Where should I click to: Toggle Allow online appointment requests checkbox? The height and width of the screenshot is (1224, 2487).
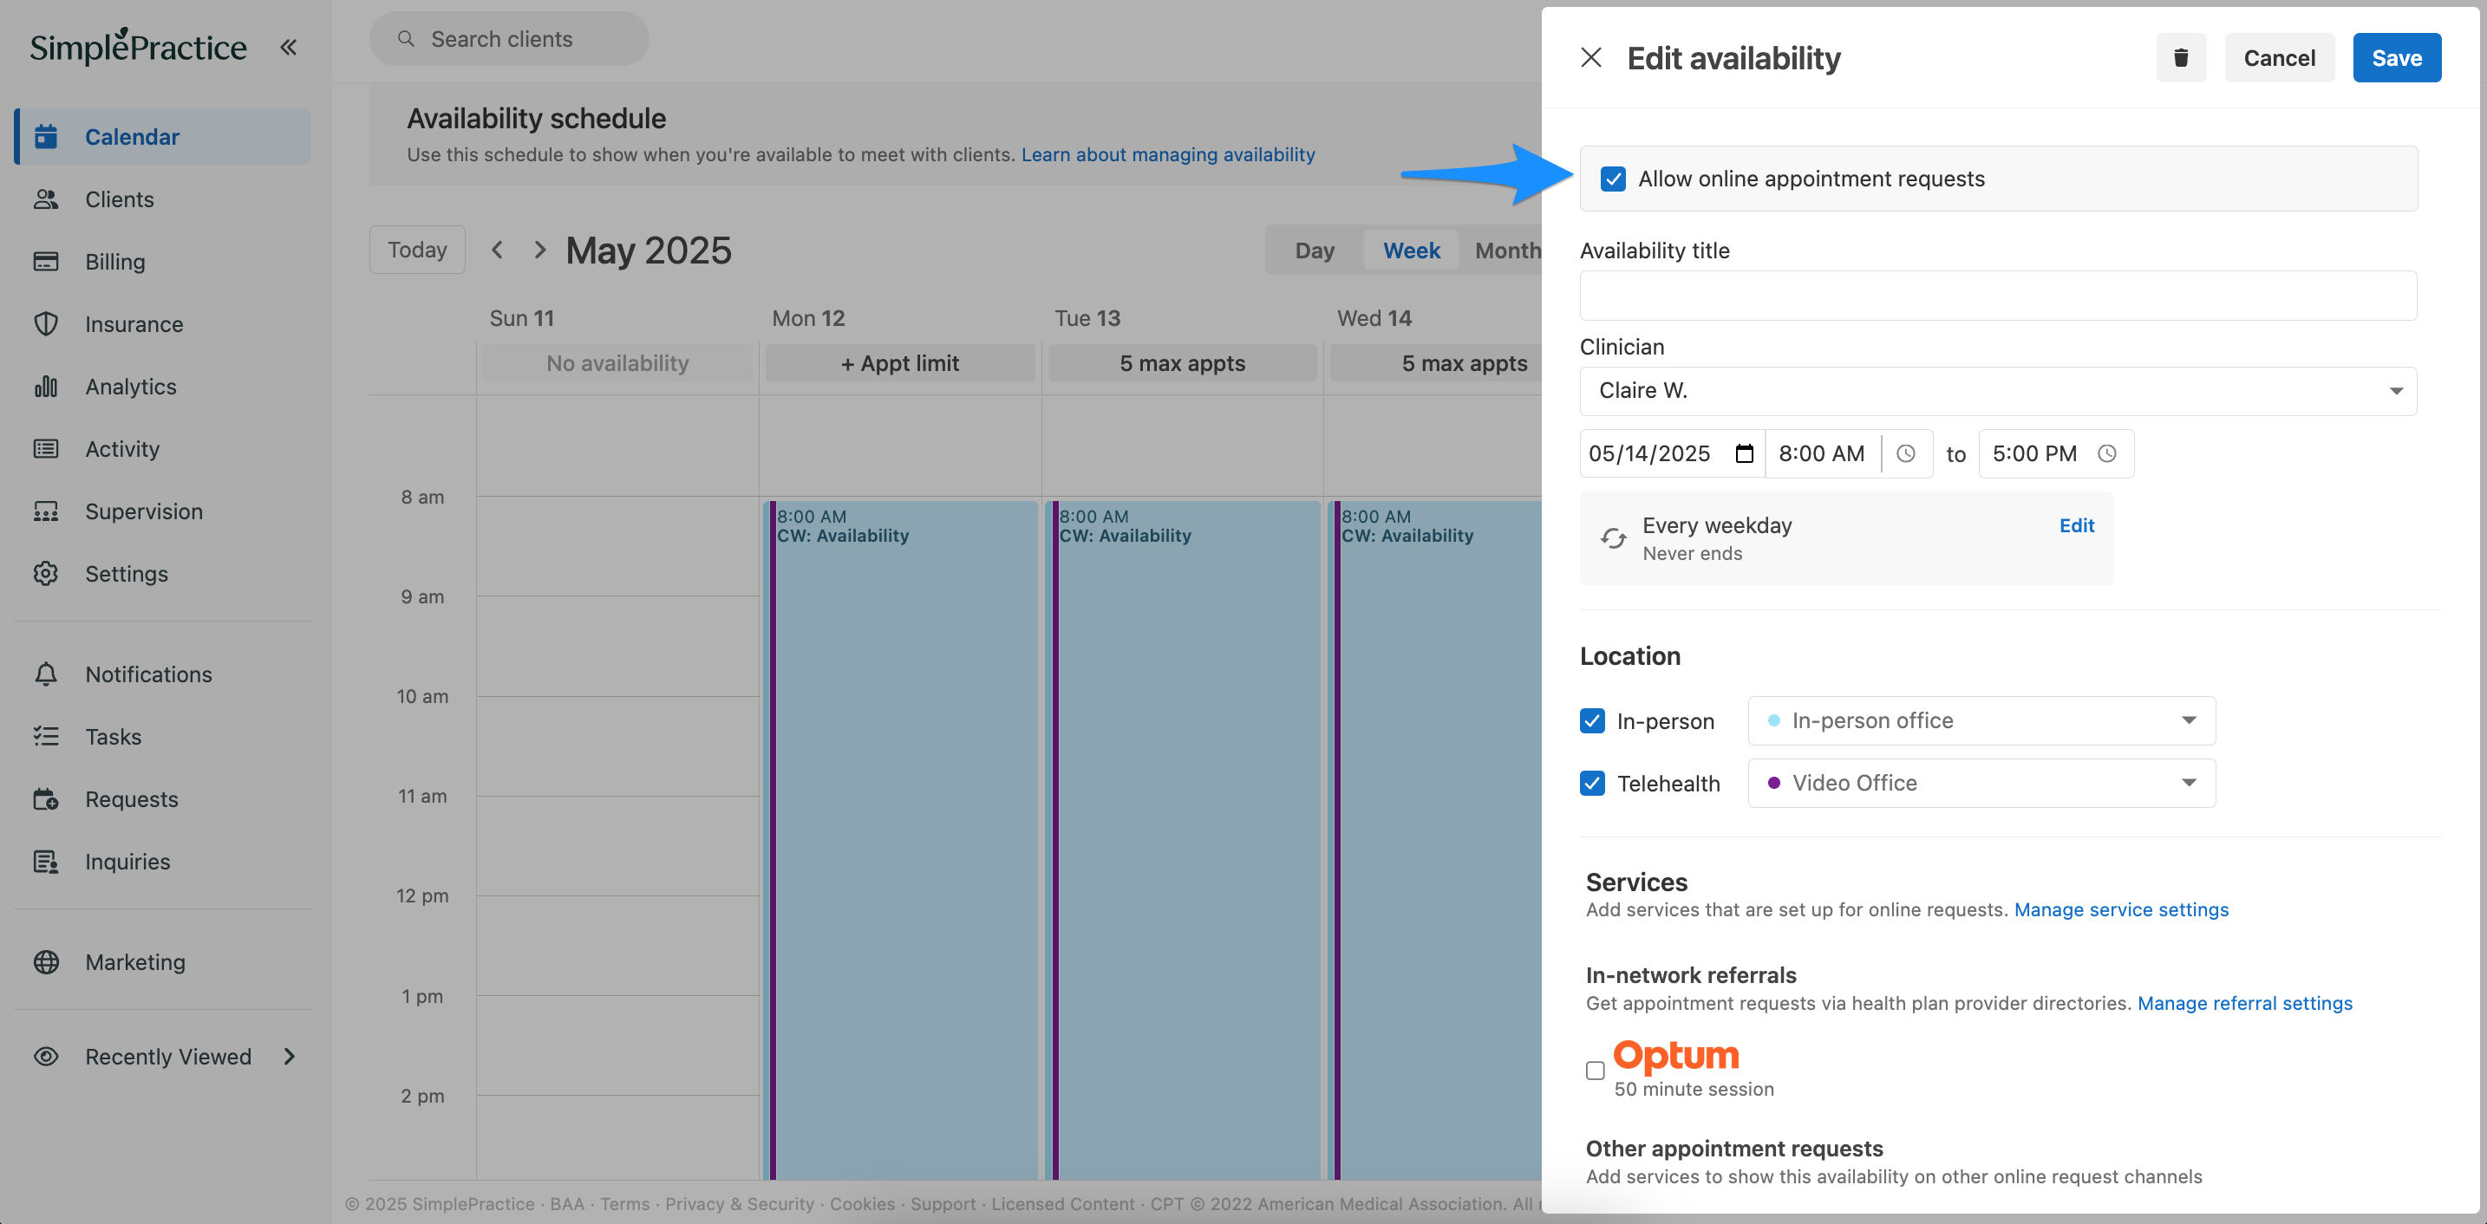(1612, 179)
